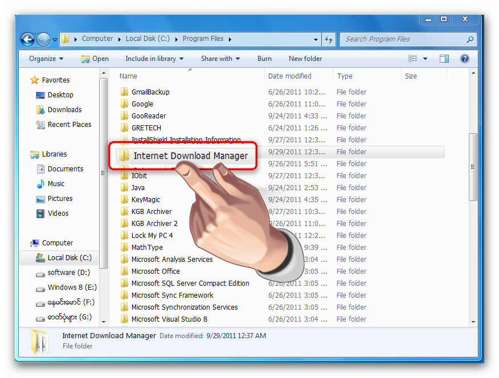Select Local Disk (C:) in breadcrumb
This screenshot has height=378, width=499.
pyautogui.click(x=148, y=39)
